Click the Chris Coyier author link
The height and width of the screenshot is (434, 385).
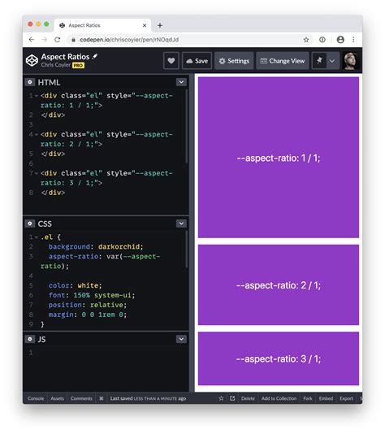pos(55,65)
